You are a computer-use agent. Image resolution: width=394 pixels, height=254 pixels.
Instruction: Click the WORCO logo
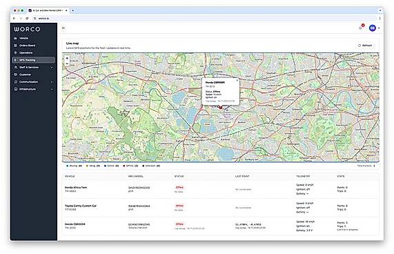[27, 29]
